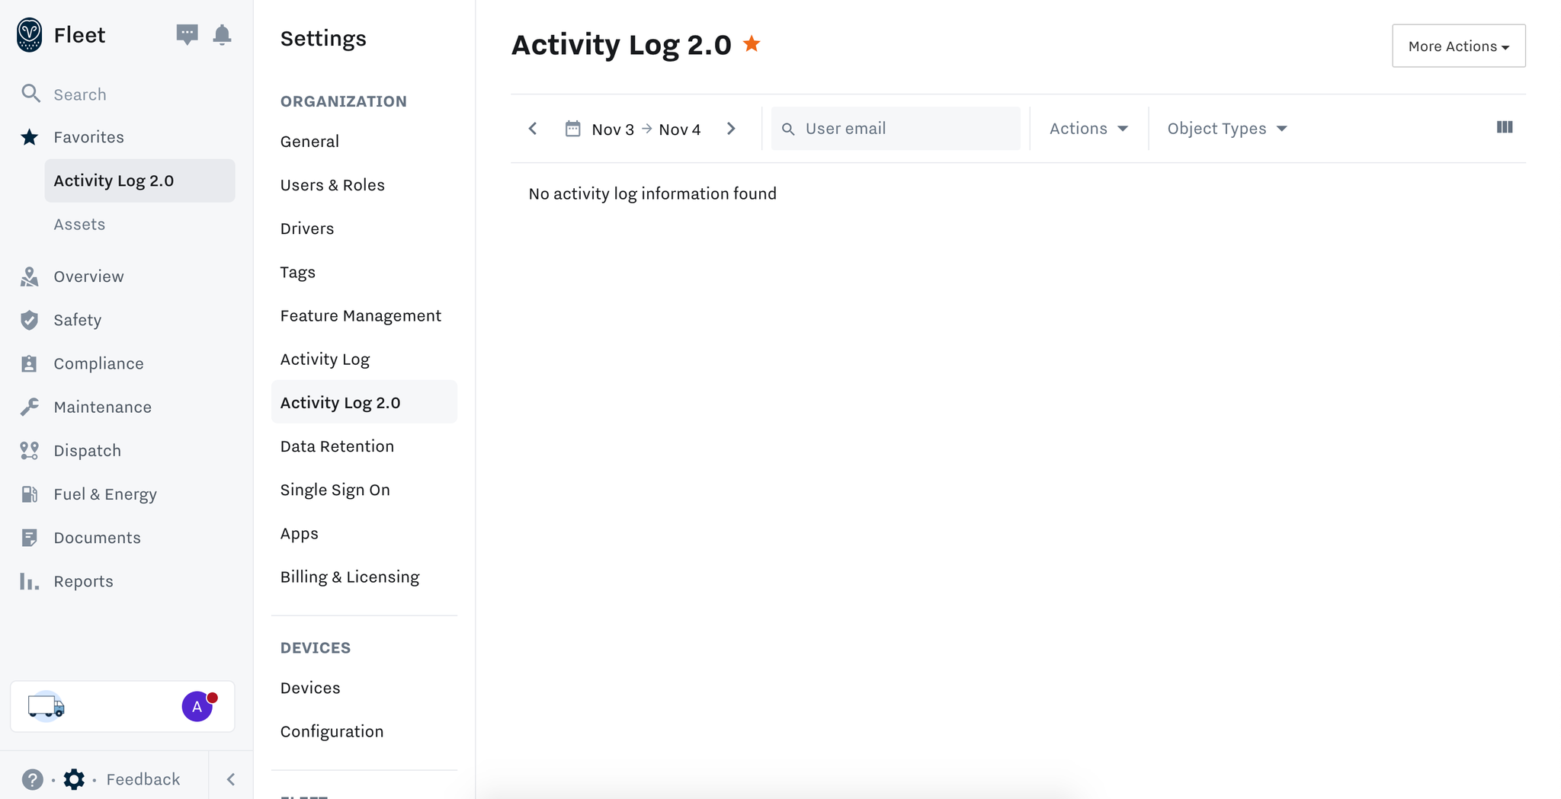Click the calendar date range picker
Image resolution: width=1561 pixels, height=799 pixels.
pos(633,129)
